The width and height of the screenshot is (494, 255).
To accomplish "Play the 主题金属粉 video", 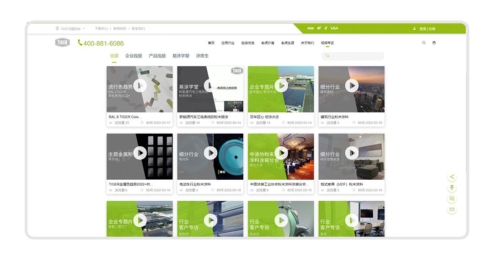I will pos(140,153).
